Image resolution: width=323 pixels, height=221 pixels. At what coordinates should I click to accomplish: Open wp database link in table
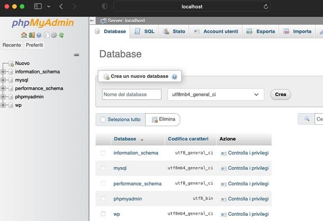coord(116,214)
